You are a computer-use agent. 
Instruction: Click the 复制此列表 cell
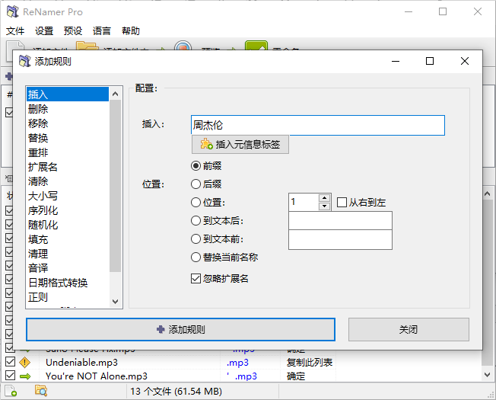310,363
